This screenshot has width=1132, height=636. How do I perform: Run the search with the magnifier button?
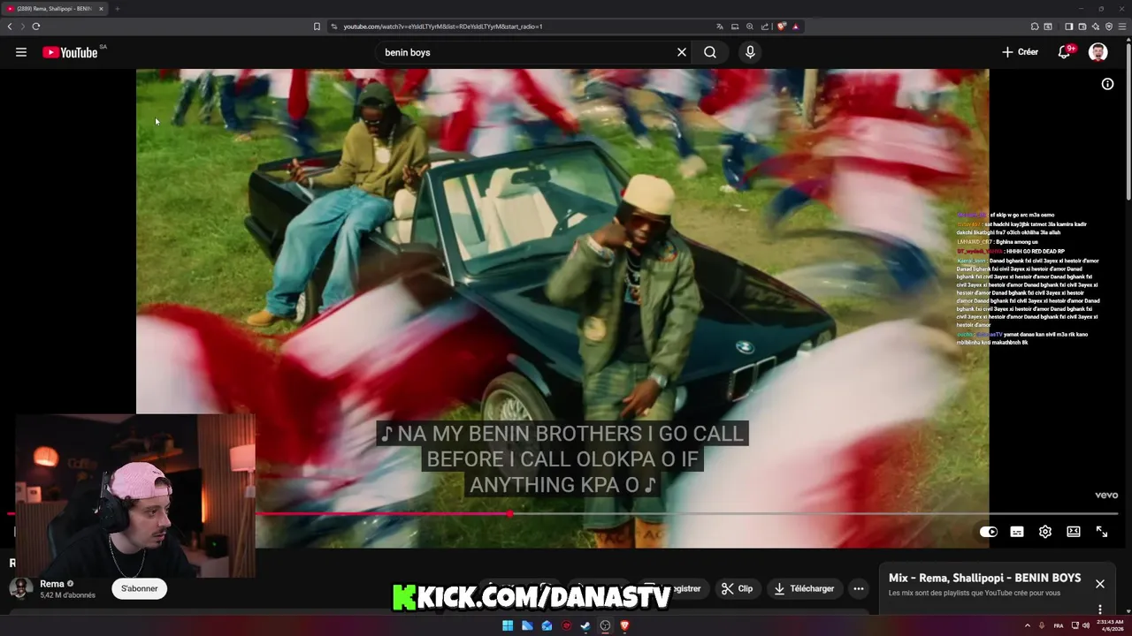click(710, 52)
